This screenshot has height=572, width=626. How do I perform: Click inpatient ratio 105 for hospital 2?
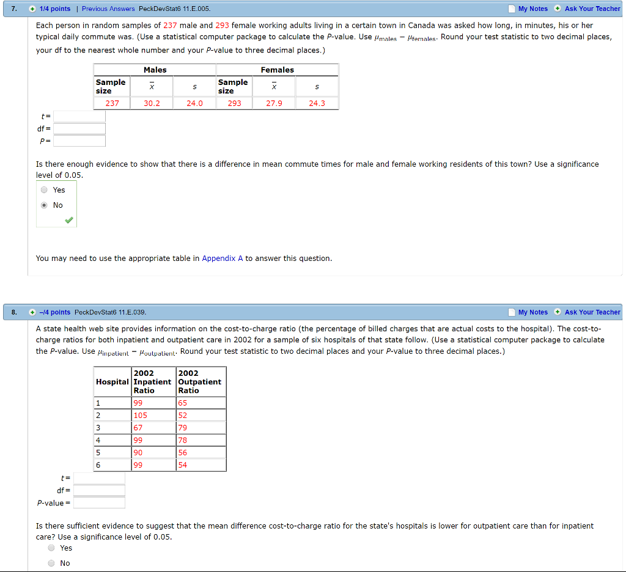[141, 416]
